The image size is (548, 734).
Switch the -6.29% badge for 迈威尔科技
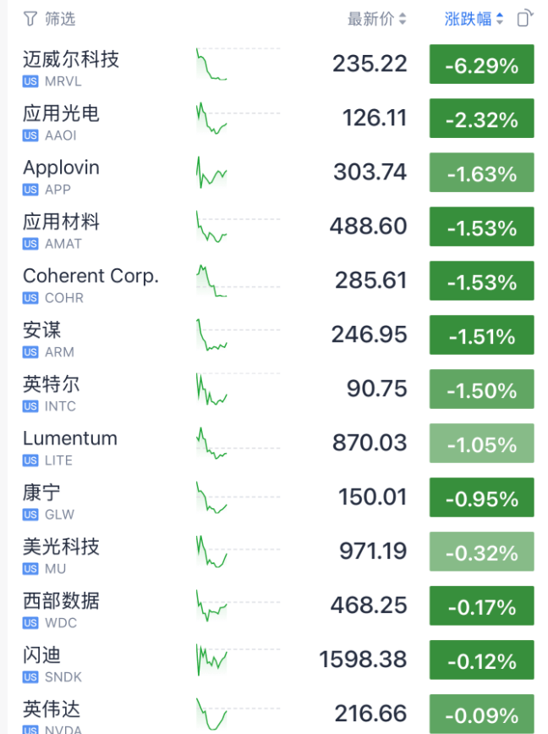coord(481,64)
